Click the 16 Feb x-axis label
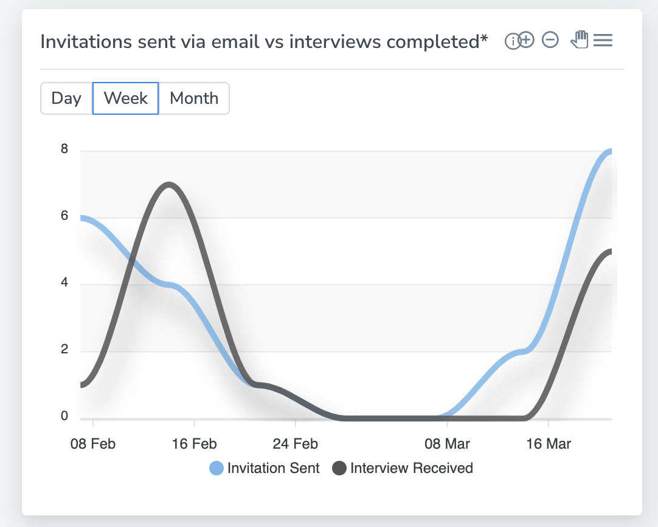Image resolution: width=658 pixels, height=527 pixels. (194, 444)
